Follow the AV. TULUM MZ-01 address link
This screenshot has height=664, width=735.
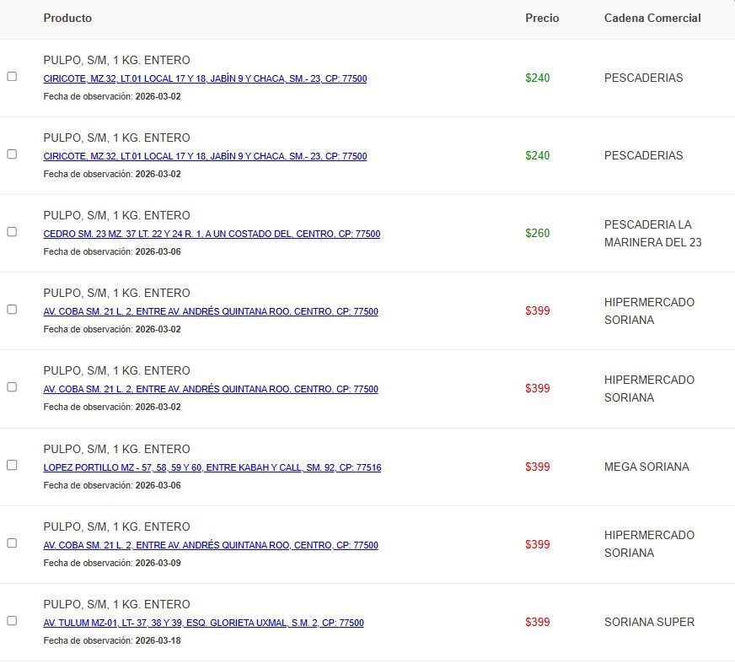click(203, 623)
